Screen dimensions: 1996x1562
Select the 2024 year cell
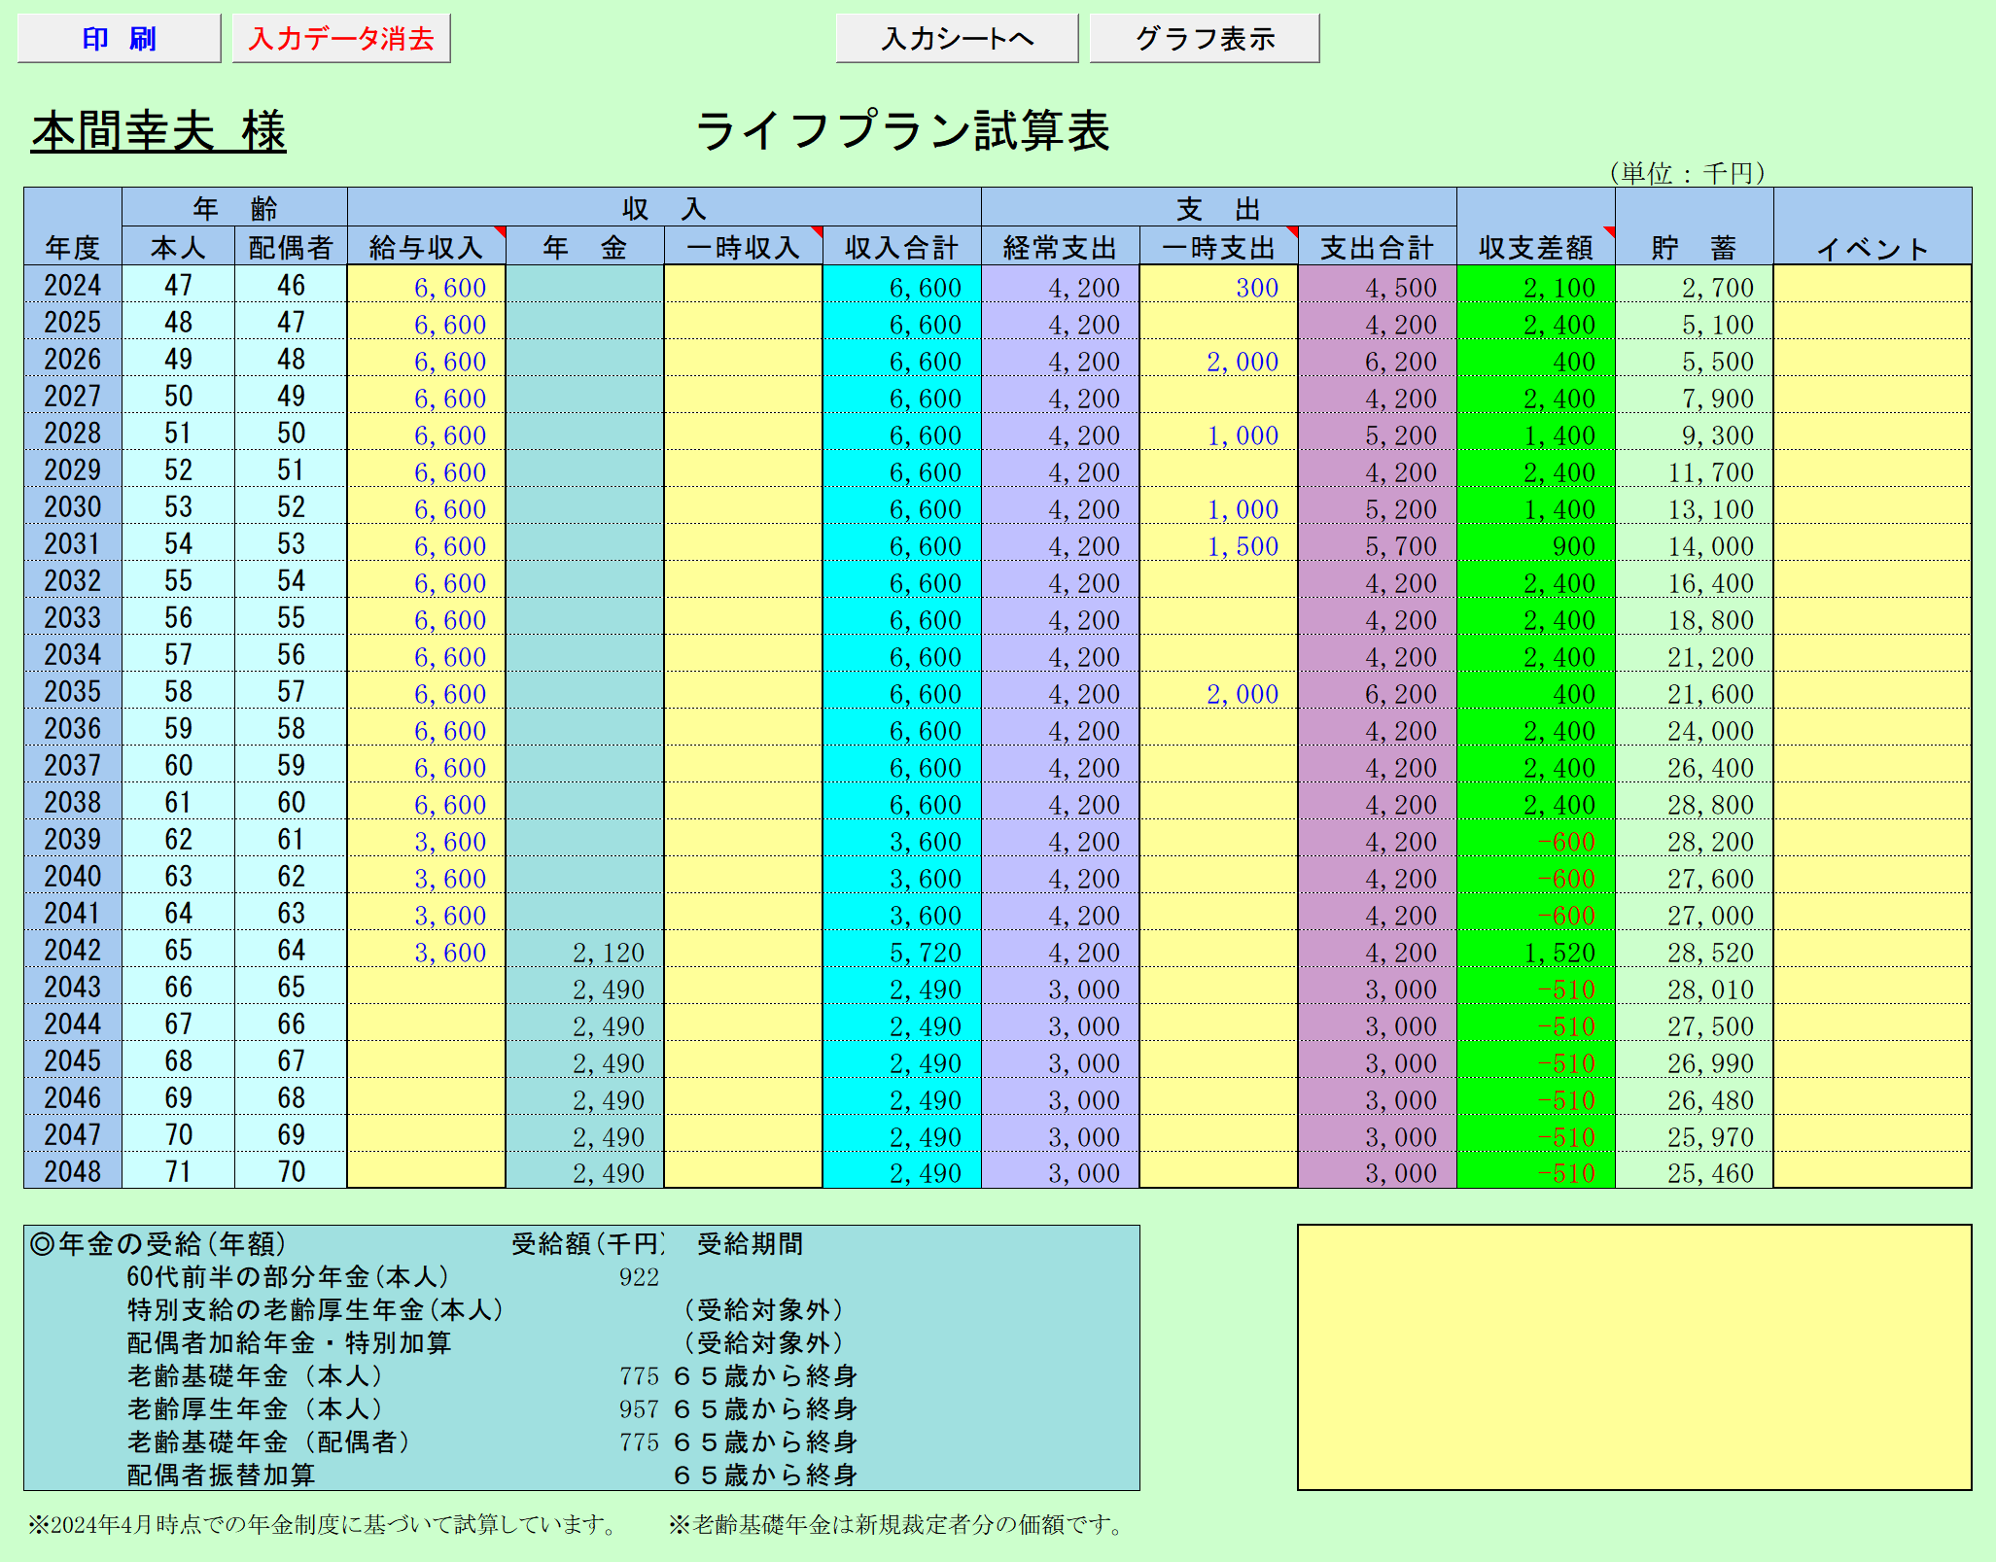pyautogui.click(x=73, y=285)
